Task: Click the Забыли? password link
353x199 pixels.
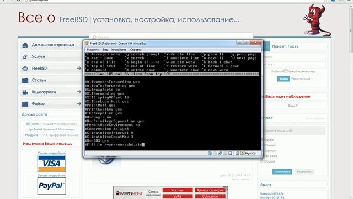Action: point(277,71)
